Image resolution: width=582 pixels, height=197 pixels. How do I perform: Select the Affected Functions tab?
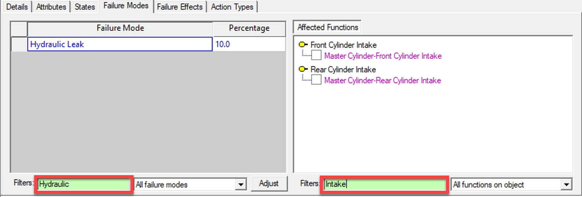(328, 27)
